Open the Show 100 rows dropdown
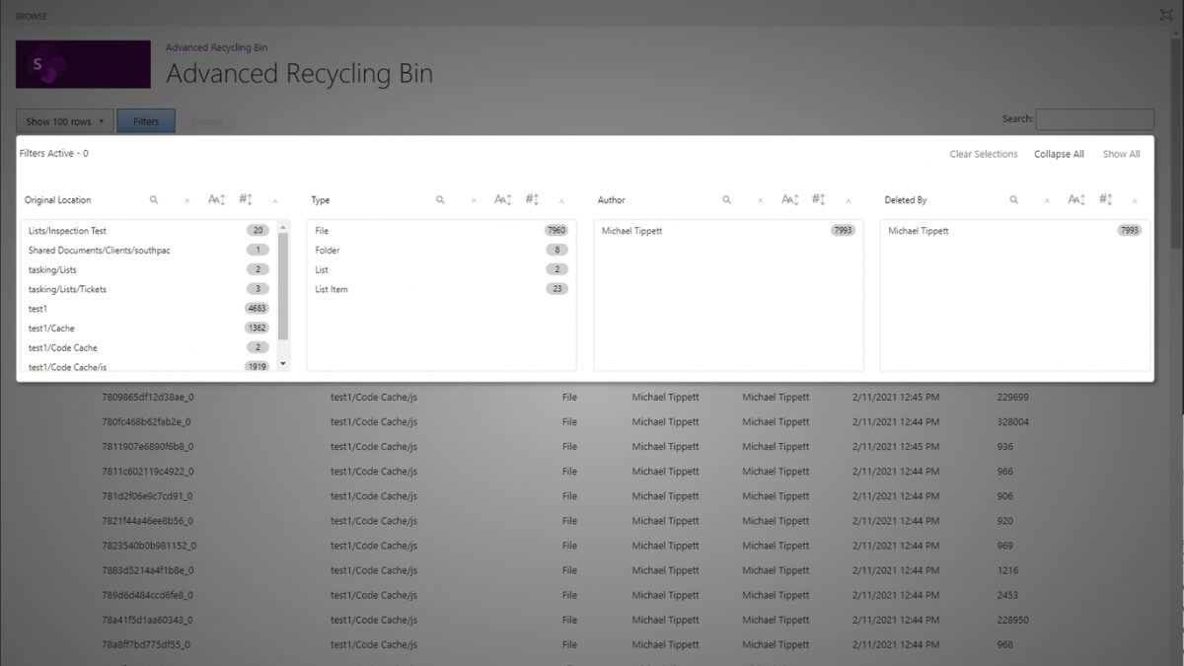1184x666 pixels. (63, 120)
